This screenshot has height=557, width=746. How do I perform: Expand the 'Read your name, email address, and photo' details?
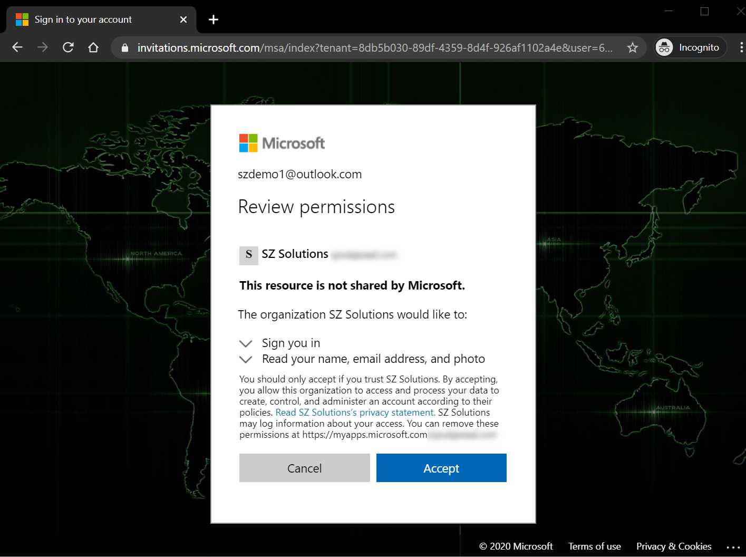click(x=246, y=359)
